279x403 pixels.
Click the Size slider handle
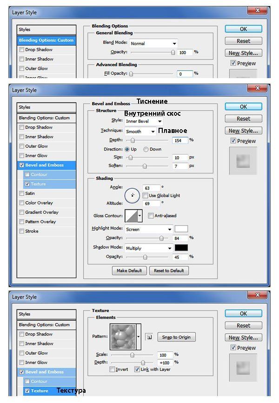(131, 158)
